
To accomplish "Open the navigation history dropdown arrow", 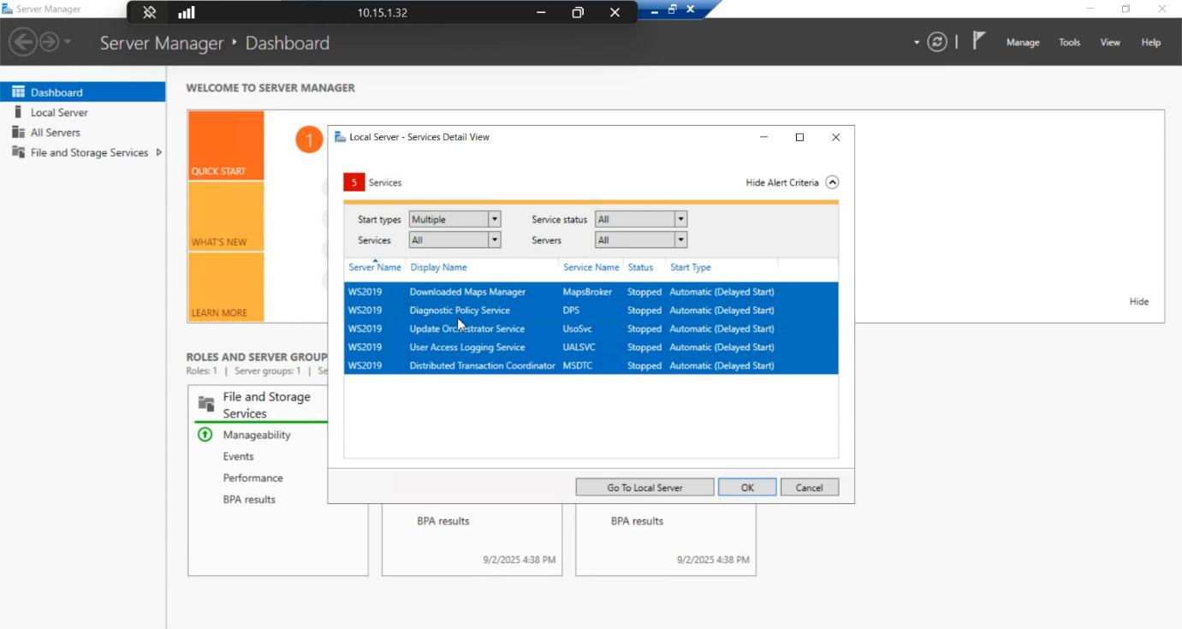I will [68, 41].
